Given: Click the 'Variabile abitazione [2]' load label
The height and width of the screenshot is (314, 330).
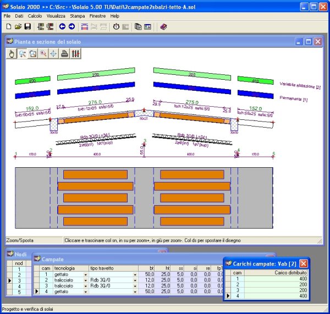Looking at the screenshot, I should pos(300,85).
